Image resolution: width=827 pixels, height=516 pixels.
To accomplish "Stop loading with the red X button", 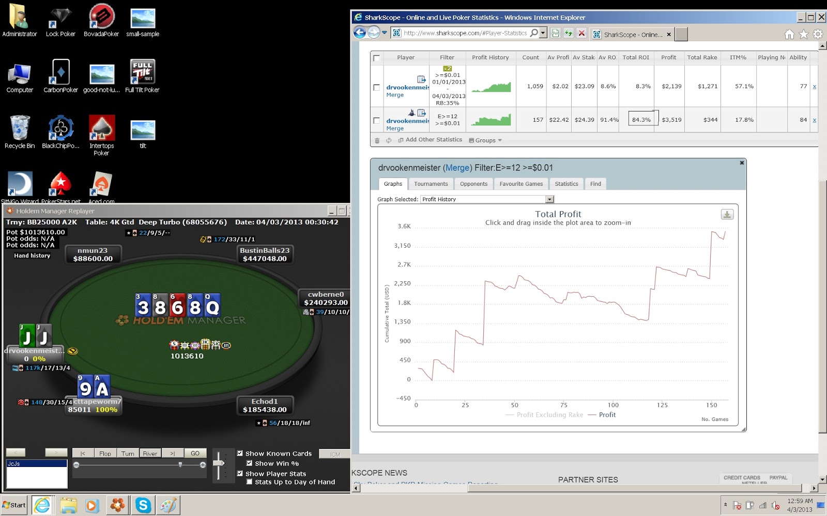I will (x=581, y=33).
